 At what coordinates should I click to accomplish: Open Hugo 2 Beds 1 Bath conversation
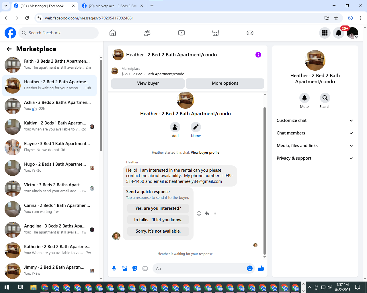click(49, 168)
